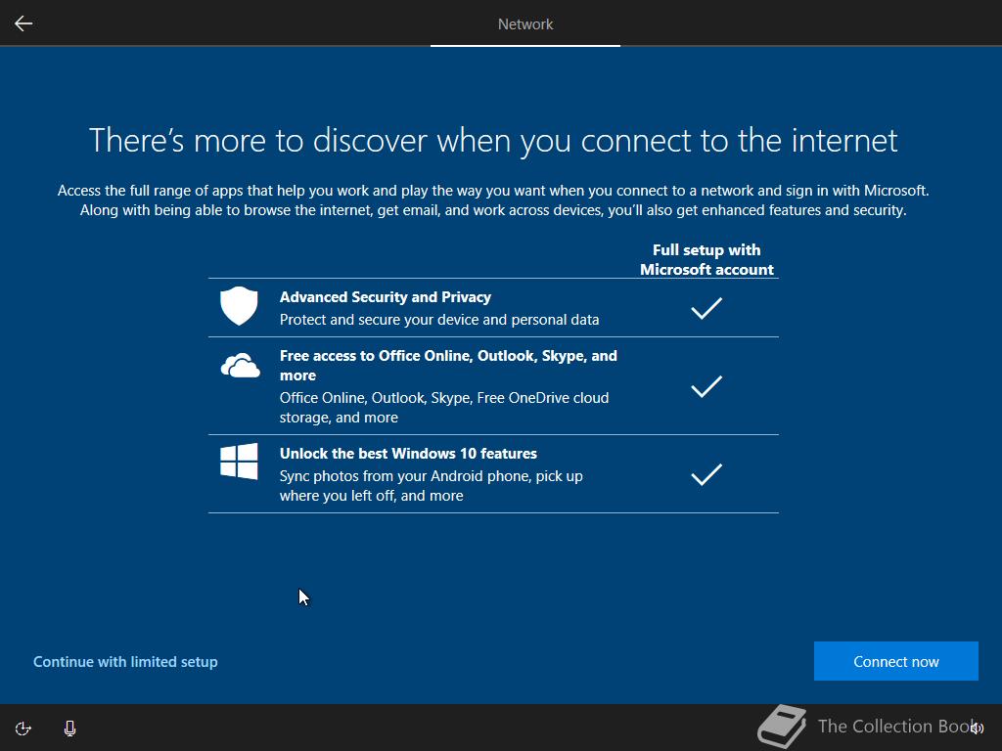Click Advanced Security and Privacy title
This screenshot has height=751, width=1002.
pos(386,297)
